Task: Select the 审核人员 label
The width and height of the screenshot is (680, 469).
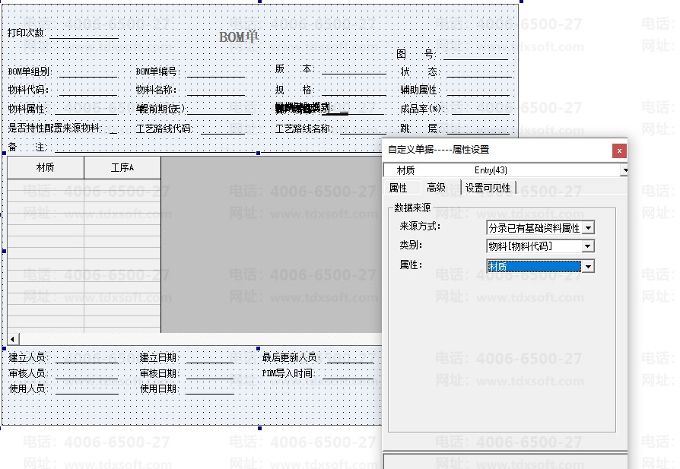Action: tap(28, 373)
